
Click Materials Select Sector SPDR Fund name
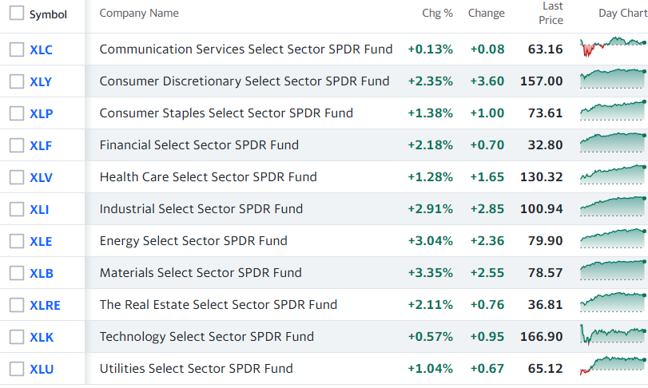click(x=201, y=273)
